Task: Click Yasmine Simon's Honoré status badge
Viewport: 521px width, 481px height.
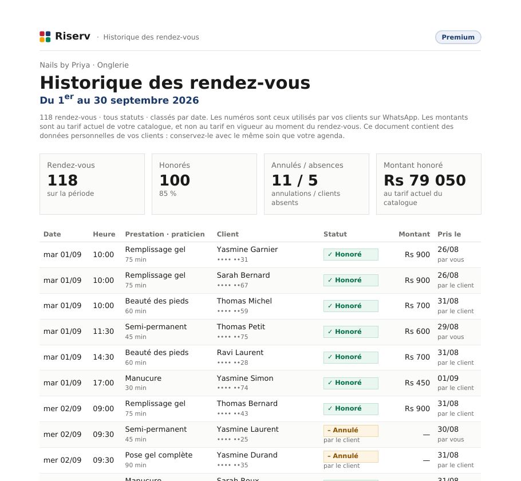Action: point(350,383)
